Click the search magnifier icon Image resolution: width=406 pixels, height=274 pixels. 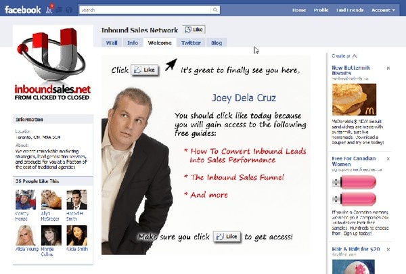pos(215,11)
